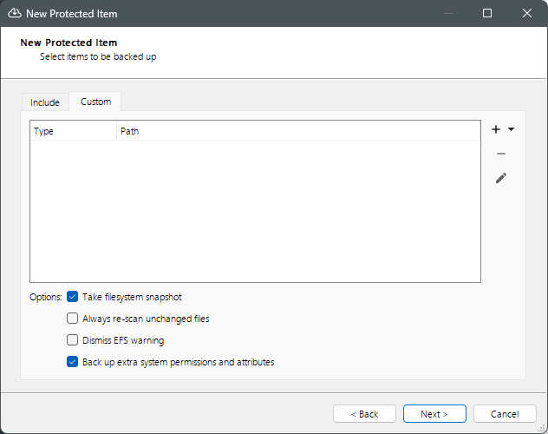The image size is (548, 434).
Task: Click the cloud app icon in title bar
Action: pos(14,14)
